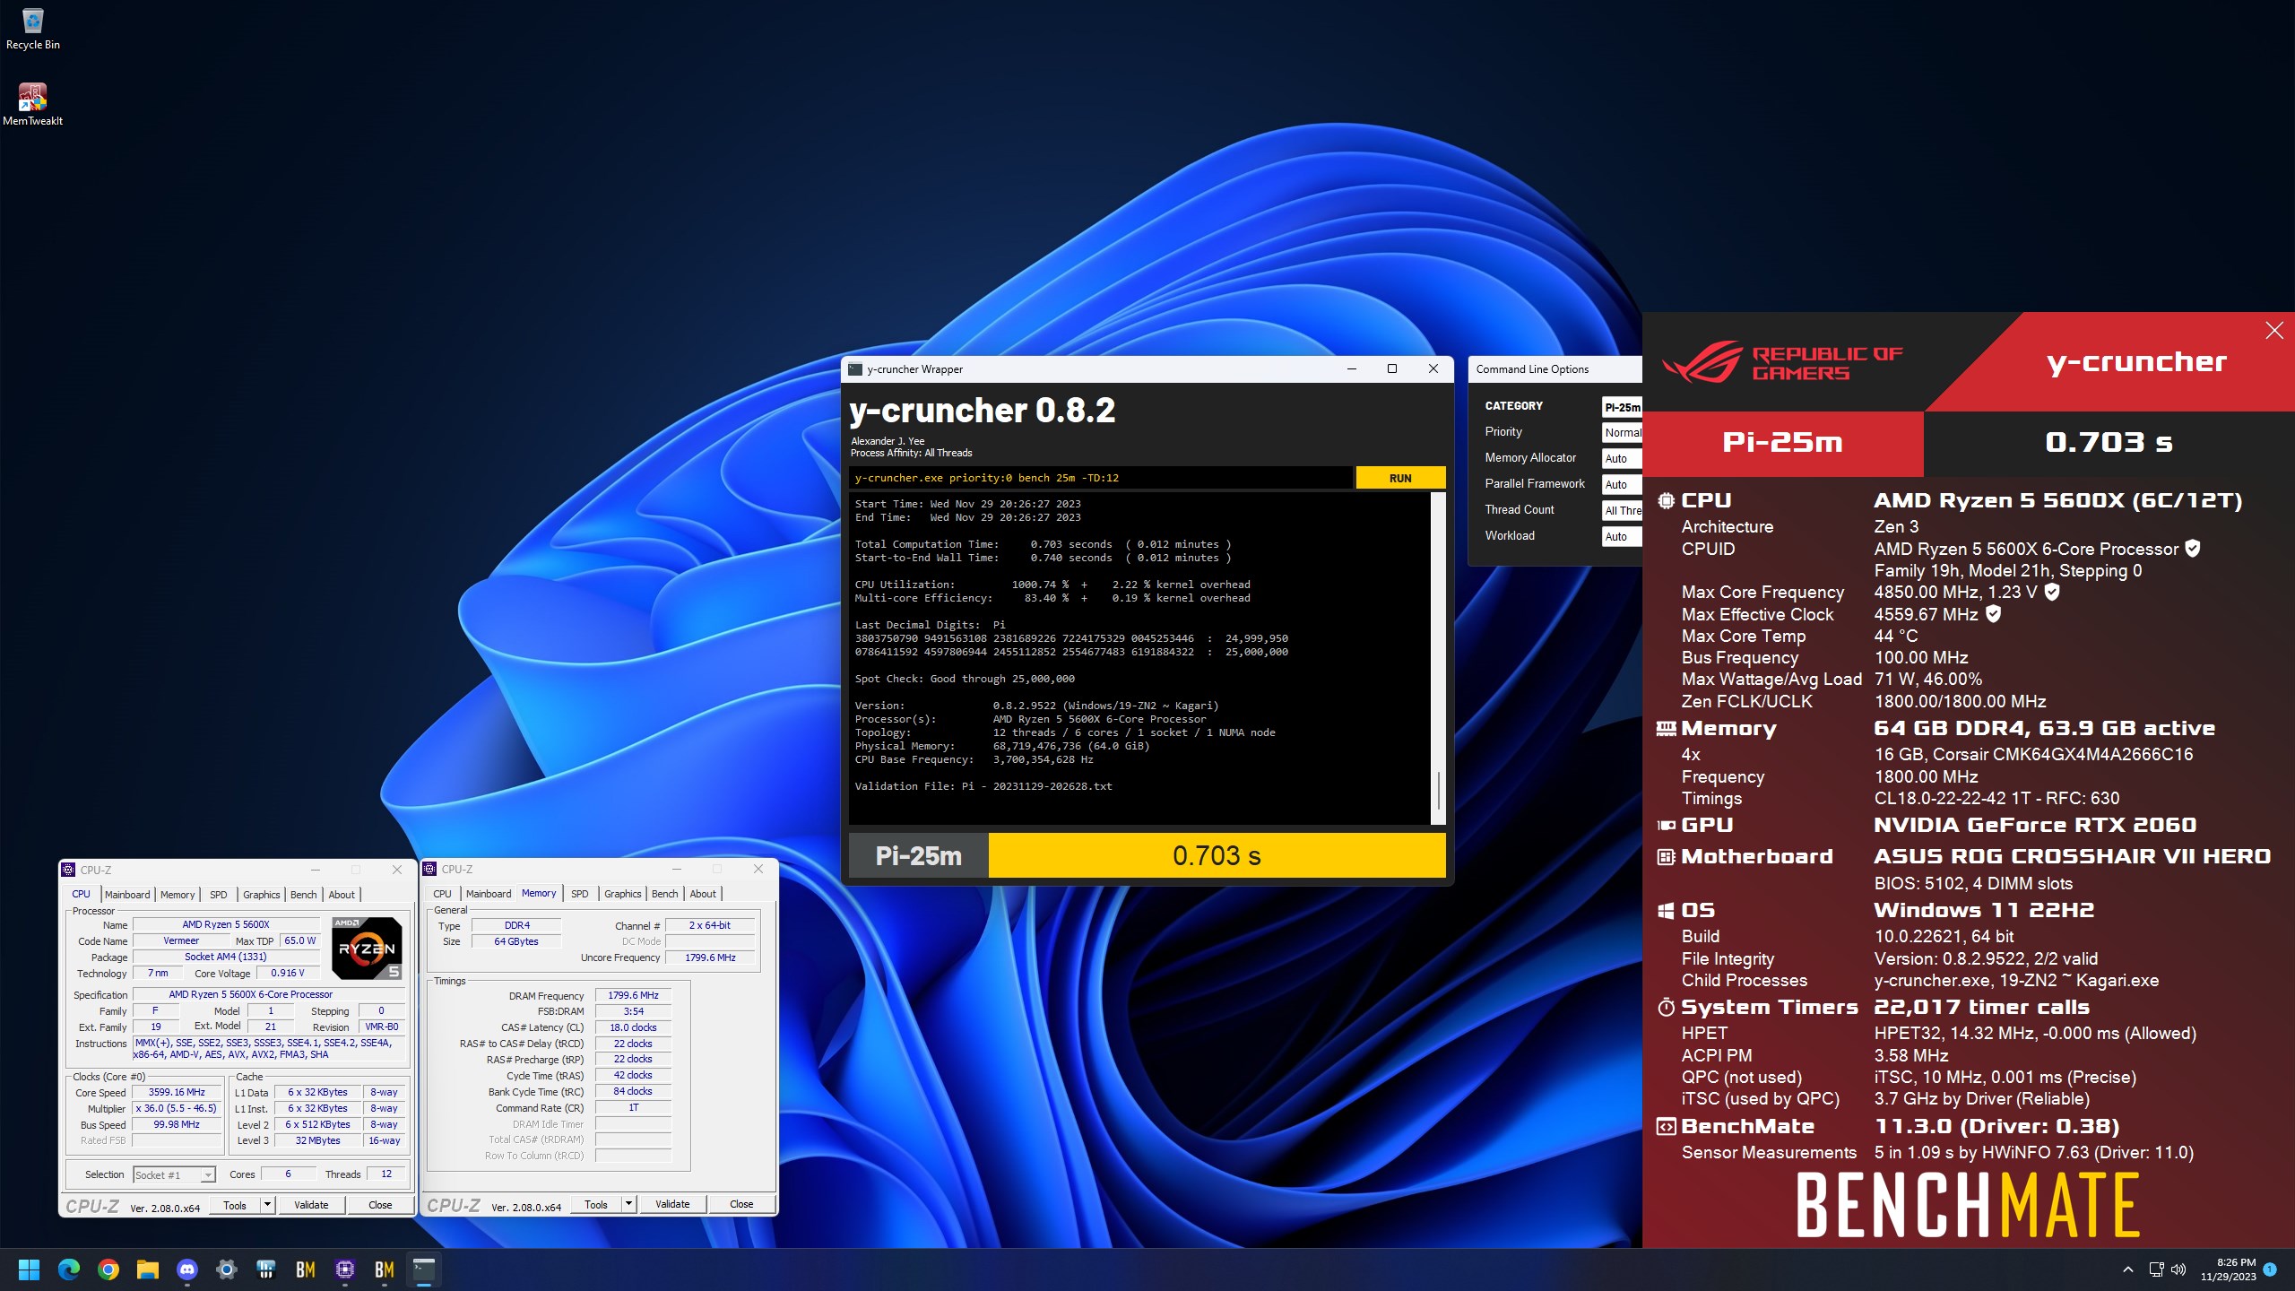Open the Socket #1 selection dropdown
Viewport: 2295px width, 1291px height.
pos(174,1174)
